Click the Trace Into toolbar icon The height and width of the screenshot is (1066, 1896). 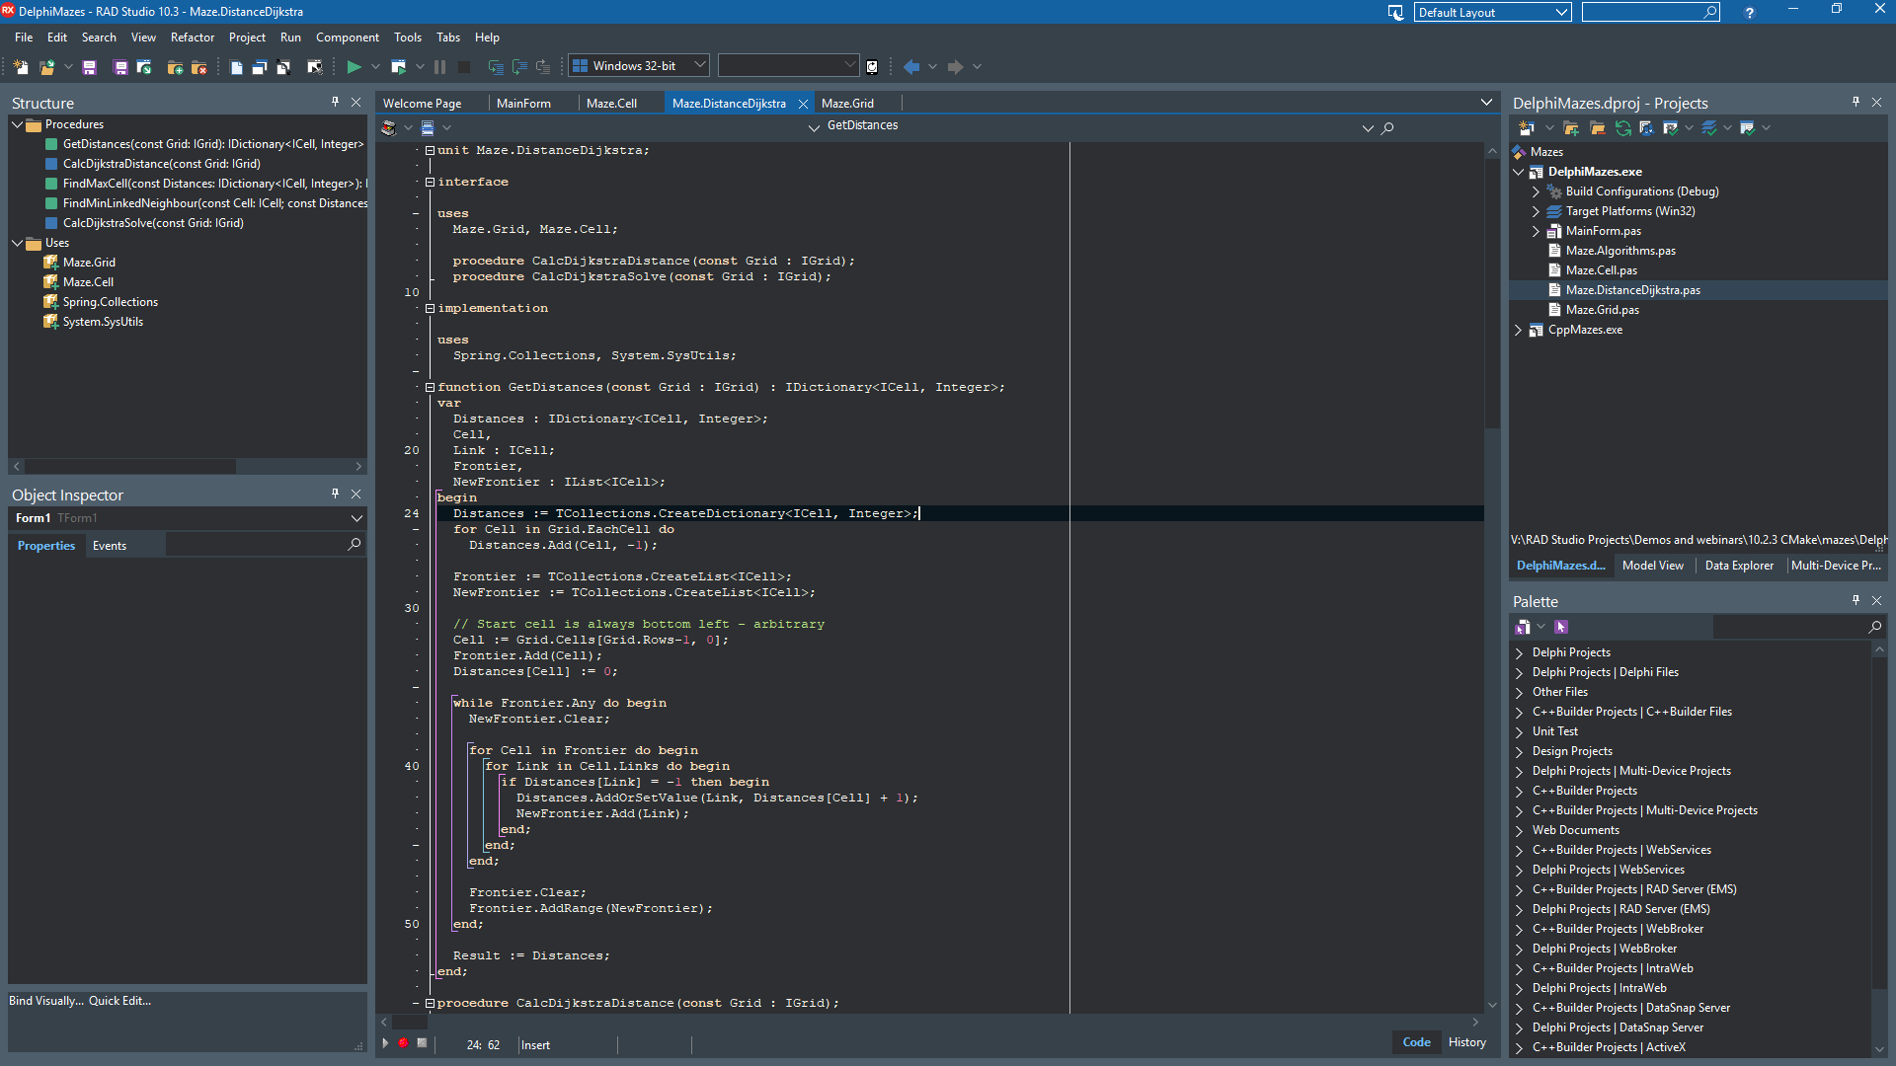[496, 67]
